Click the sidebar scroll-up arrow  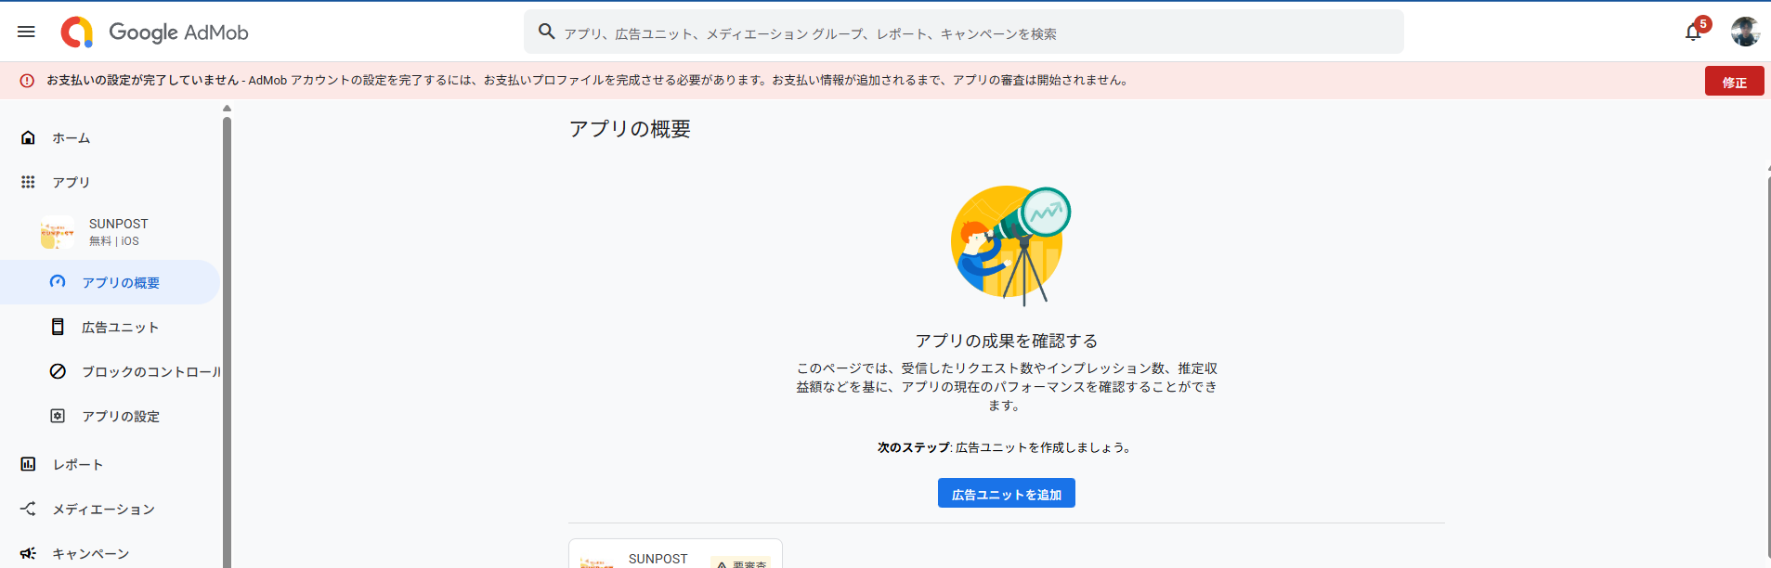(227, 109)
